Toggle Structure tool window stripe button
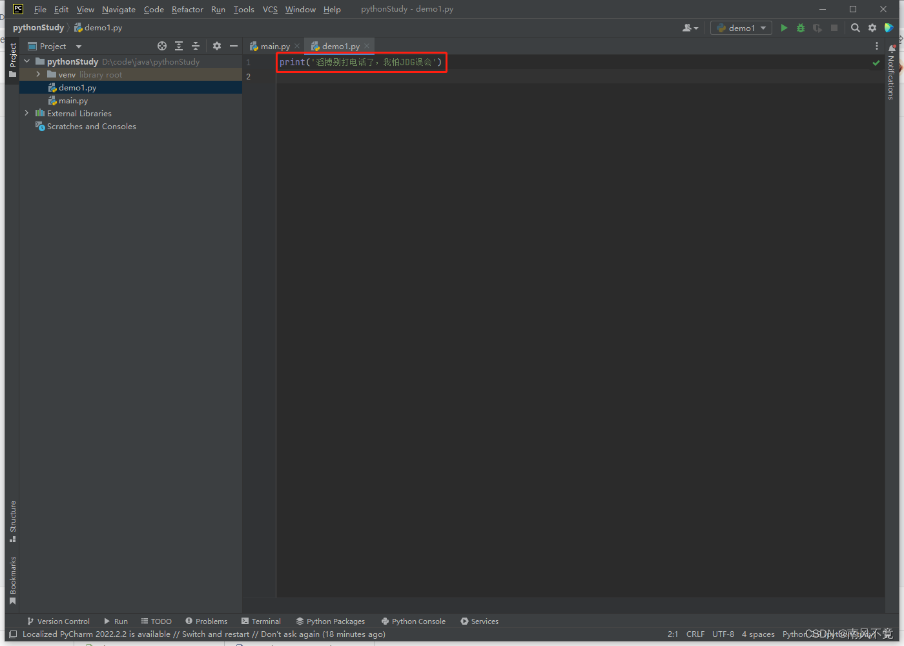The image size is (904, 646). click(x=12, y=521)
